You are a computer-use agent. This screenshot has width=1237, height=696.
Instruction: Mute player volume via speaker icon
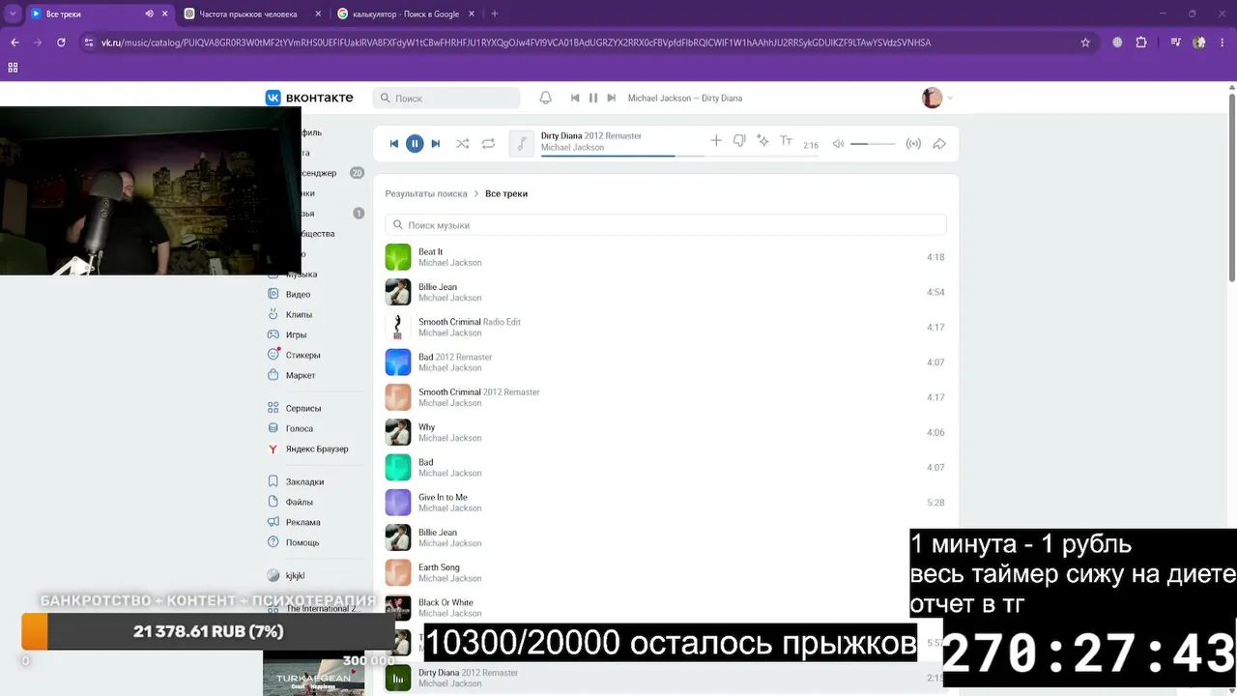tap(838, 144)
